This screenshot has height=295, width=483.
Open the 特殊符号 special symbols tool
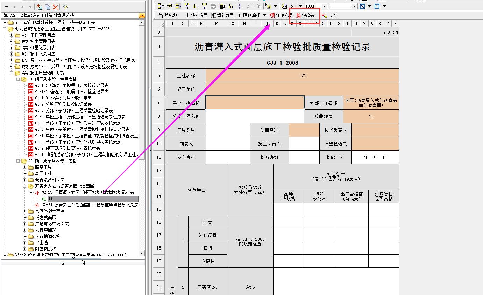[x=196, y=15]
